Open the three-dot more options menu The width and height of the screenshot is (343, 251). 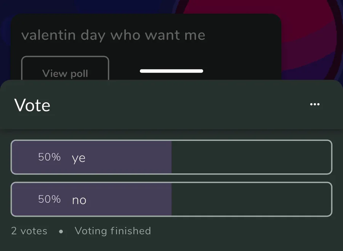(x=315, y=104)
